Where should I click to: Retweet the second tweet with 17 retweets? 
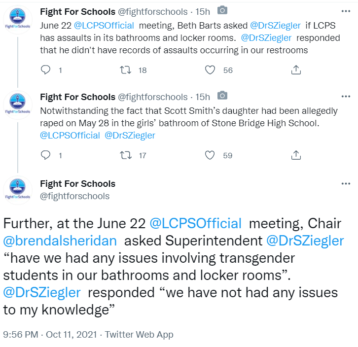(126, 155)
